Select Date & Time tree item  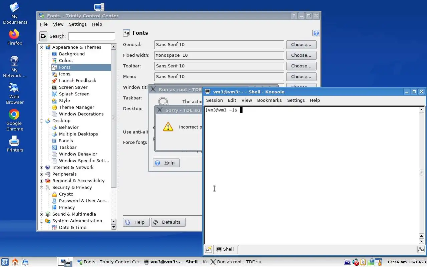[x=73, y=227]
